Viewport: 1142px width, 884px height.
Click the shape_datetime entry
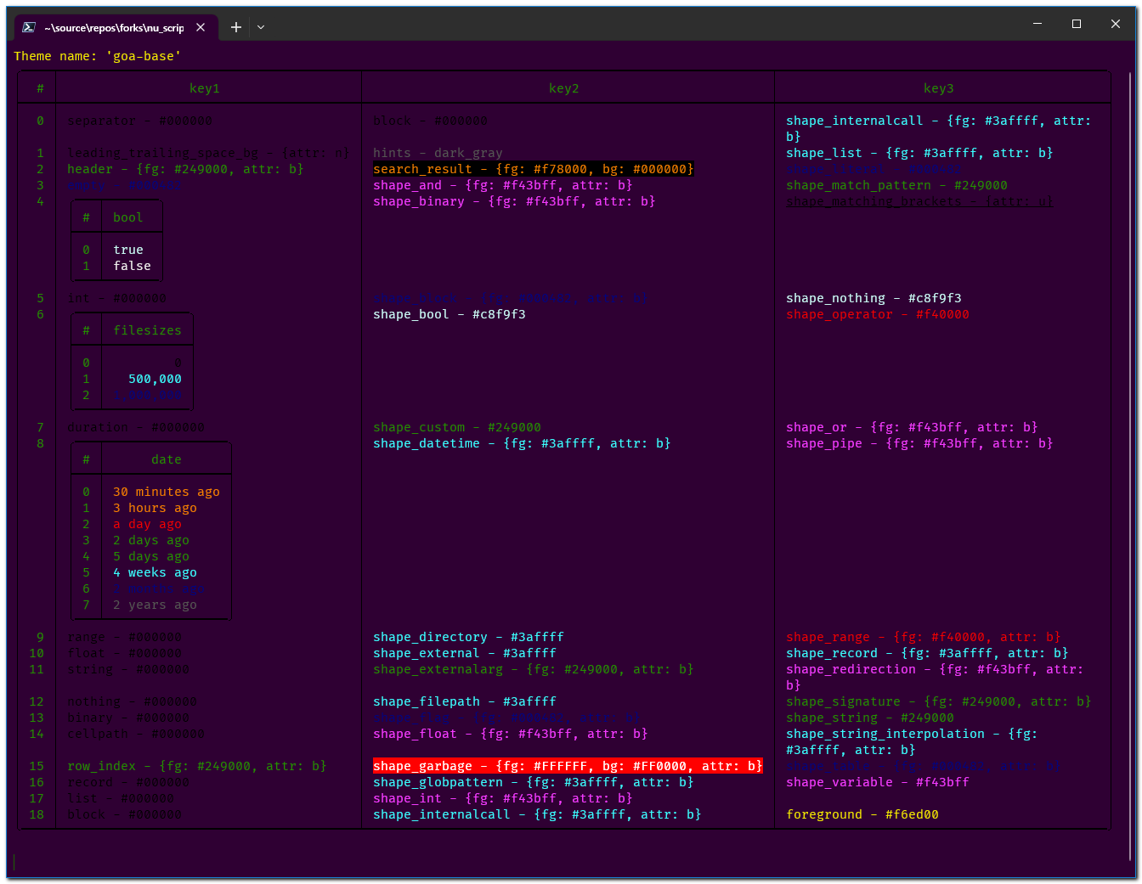(522, 443)
